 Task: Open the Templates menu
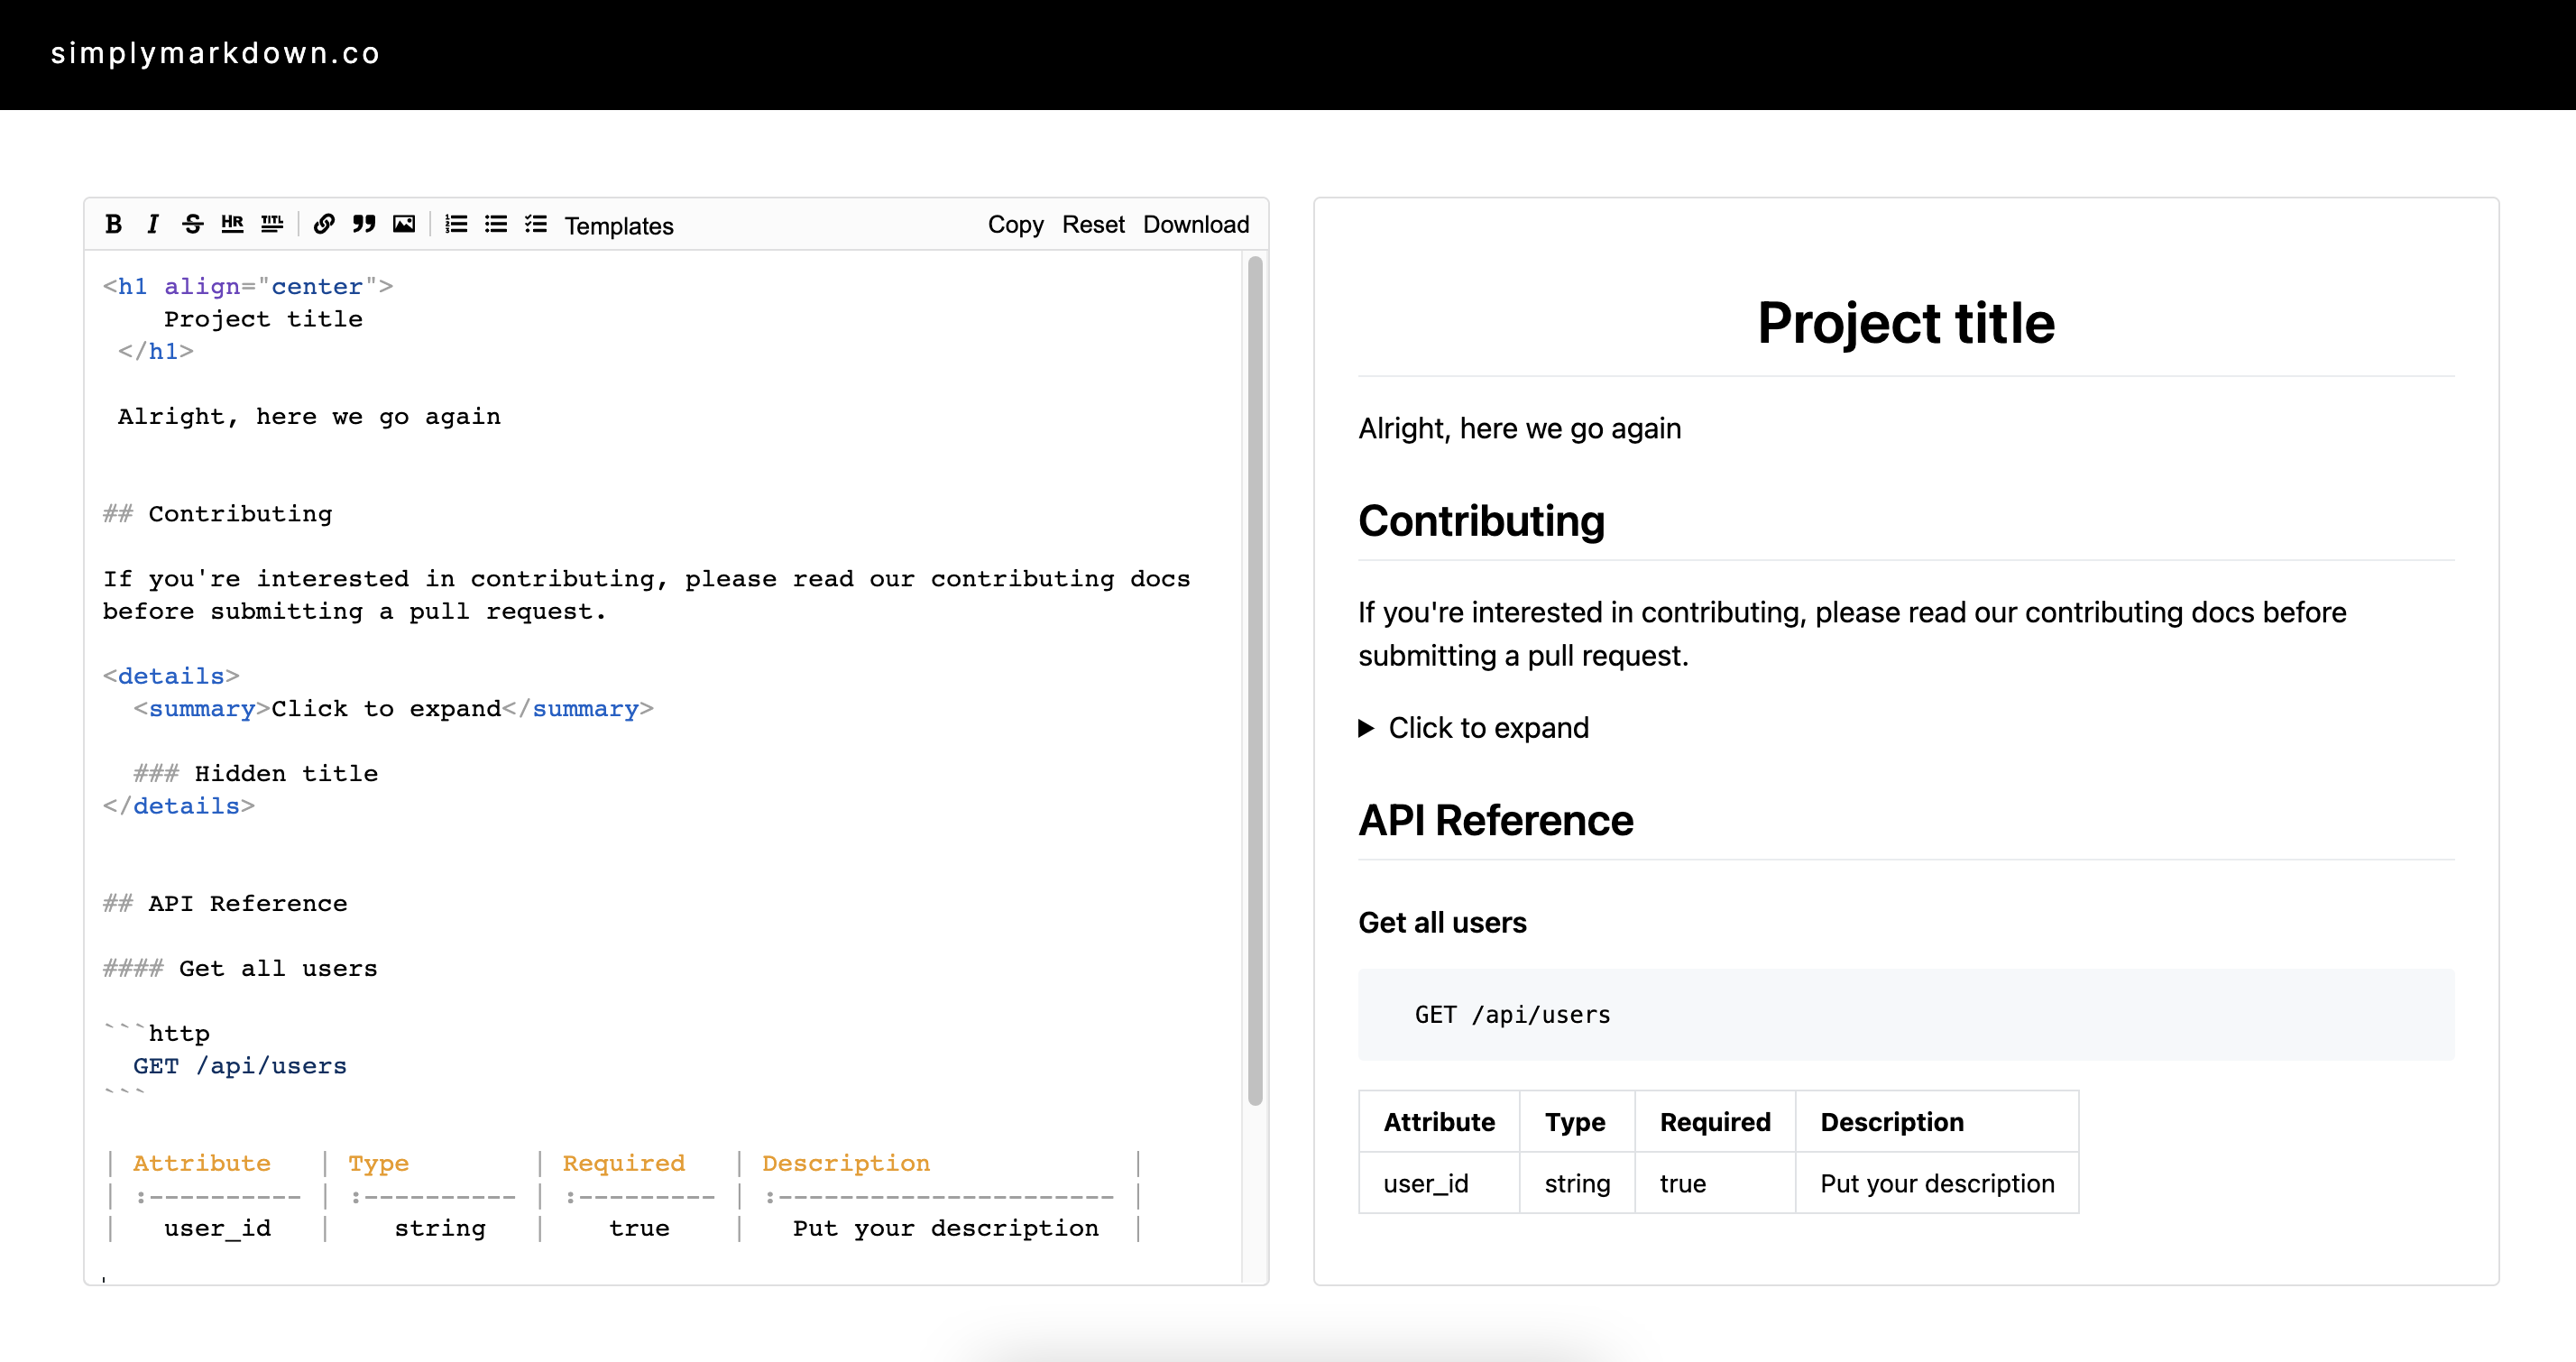coord(619,226)
